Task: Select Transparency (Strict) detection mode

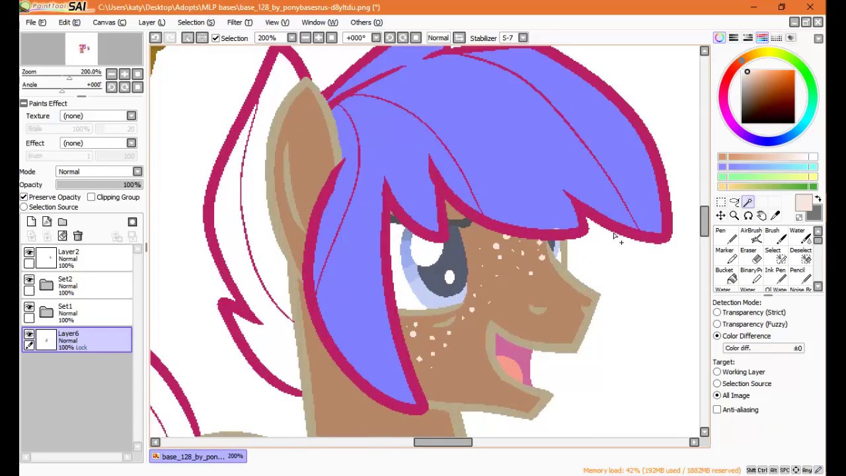Action: coord(717,312)
